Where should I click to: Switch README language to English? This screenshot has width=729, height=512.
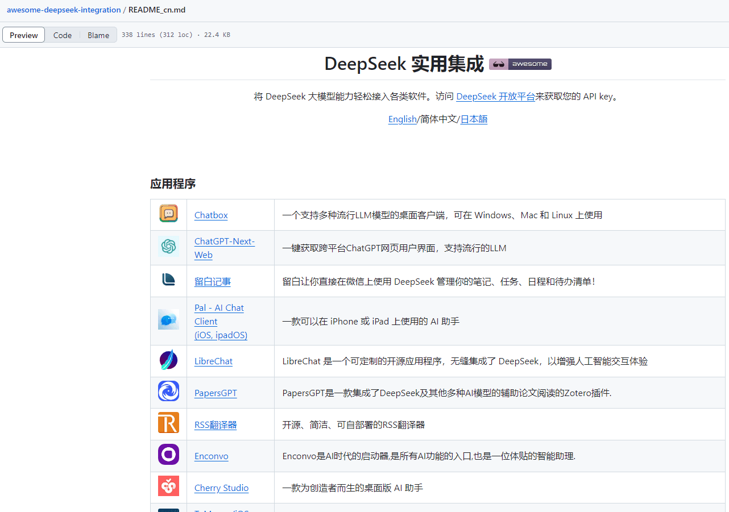[x=402, y=119]
